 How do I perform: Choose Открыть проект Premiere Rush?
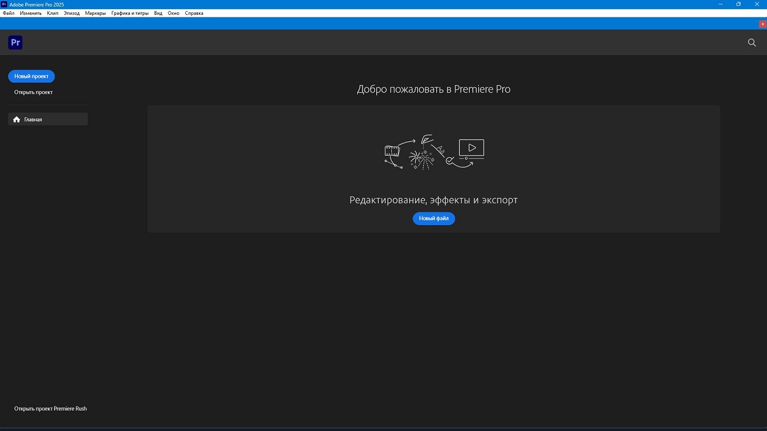(50, 408)
